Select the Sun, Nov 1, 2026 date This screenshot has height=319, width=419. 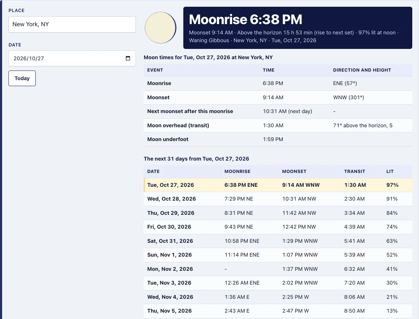170,255
